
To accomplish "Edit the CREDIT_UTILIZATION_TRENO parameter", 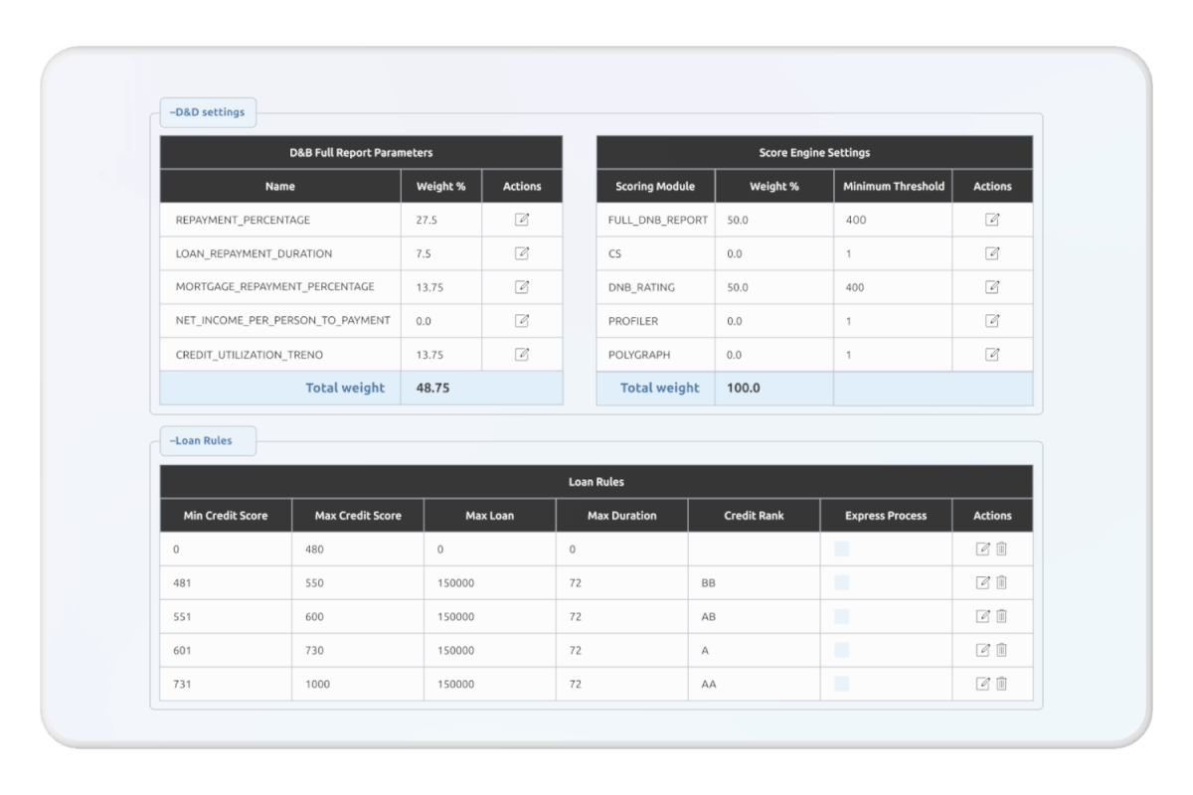I will click(522, 355).
